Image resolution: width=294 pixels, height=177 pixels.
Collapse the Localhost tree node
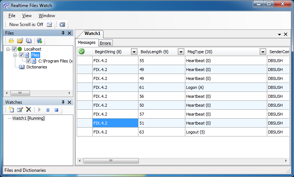(x=8, y=49)
